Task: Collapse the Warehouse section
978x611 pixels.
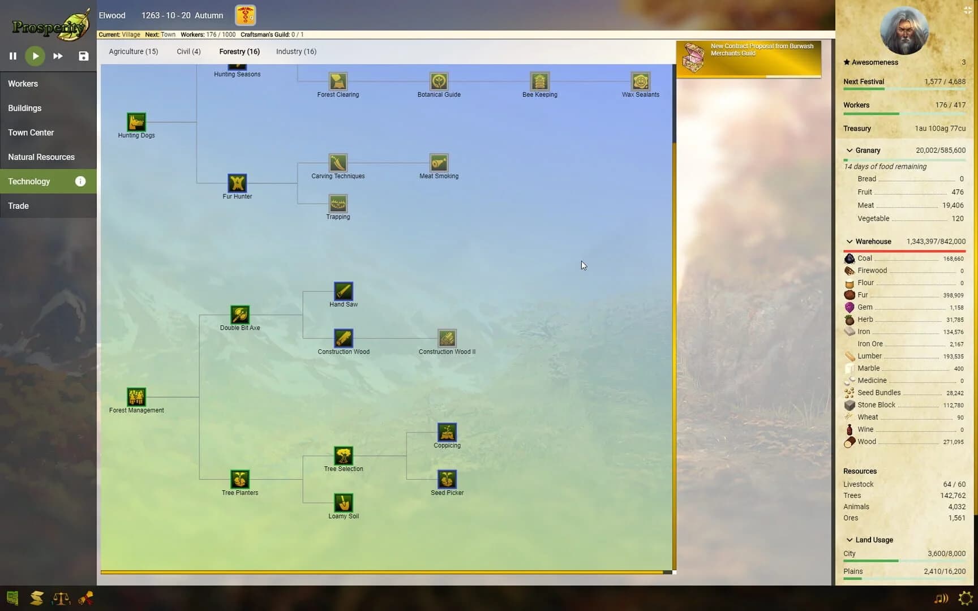Action: [850, 241]
